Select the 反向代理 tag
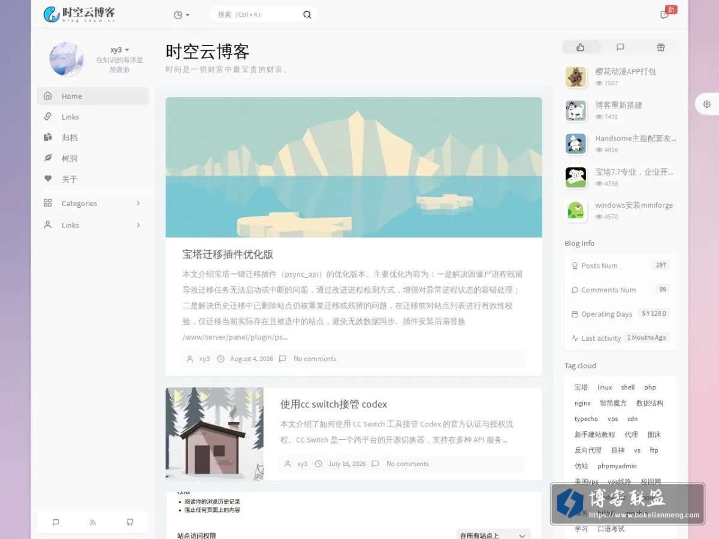This screenshot has width=719, height=539. pos(588,450)
